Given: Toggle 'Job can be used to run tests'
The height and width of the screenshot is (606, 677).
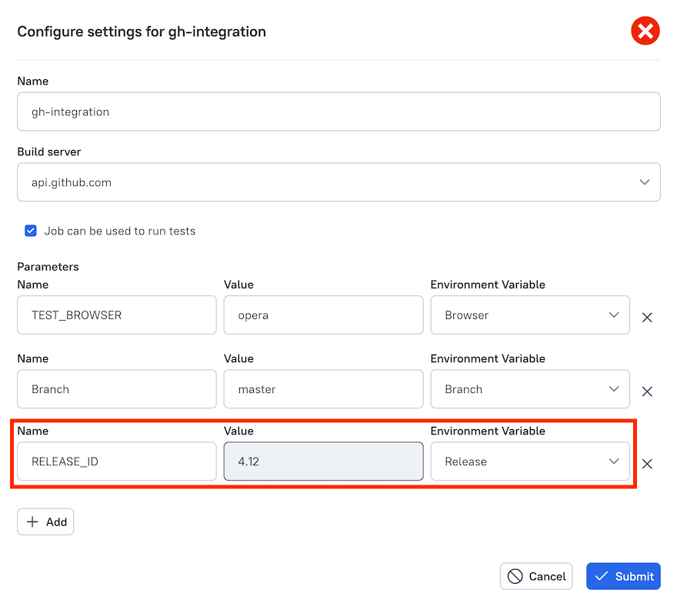Looking at the screenshot, I should pyautogui.click(x=31, y=231).
